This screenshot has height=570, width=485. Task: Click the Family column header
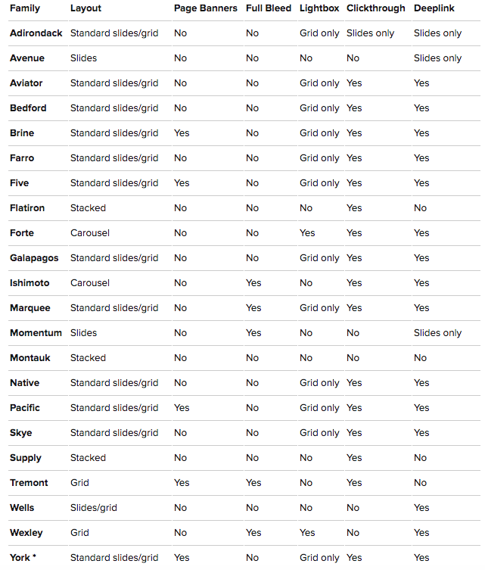coord(25,8)
